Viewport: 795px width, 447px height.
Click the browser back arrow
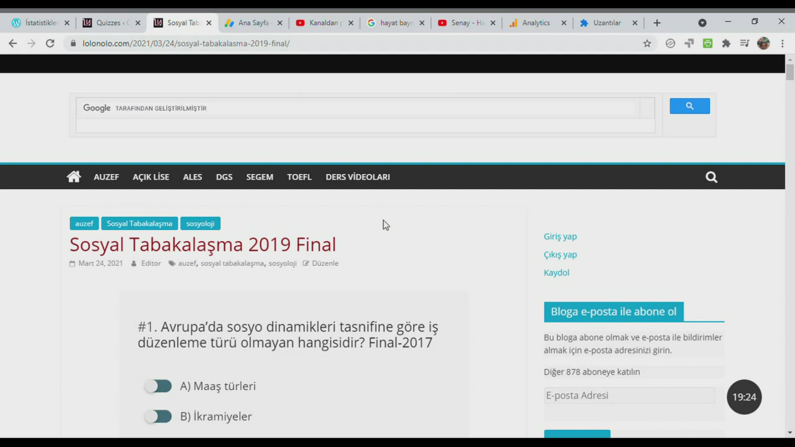[x=13, y=43]
